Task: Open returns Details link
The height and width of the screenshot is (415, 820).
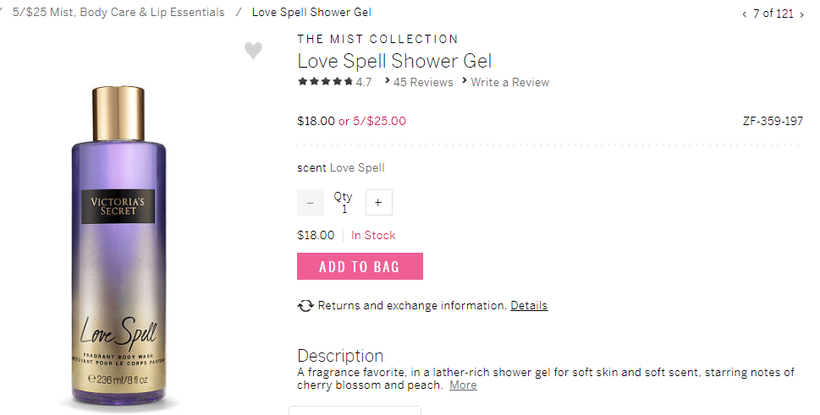Action: (529, 305)
